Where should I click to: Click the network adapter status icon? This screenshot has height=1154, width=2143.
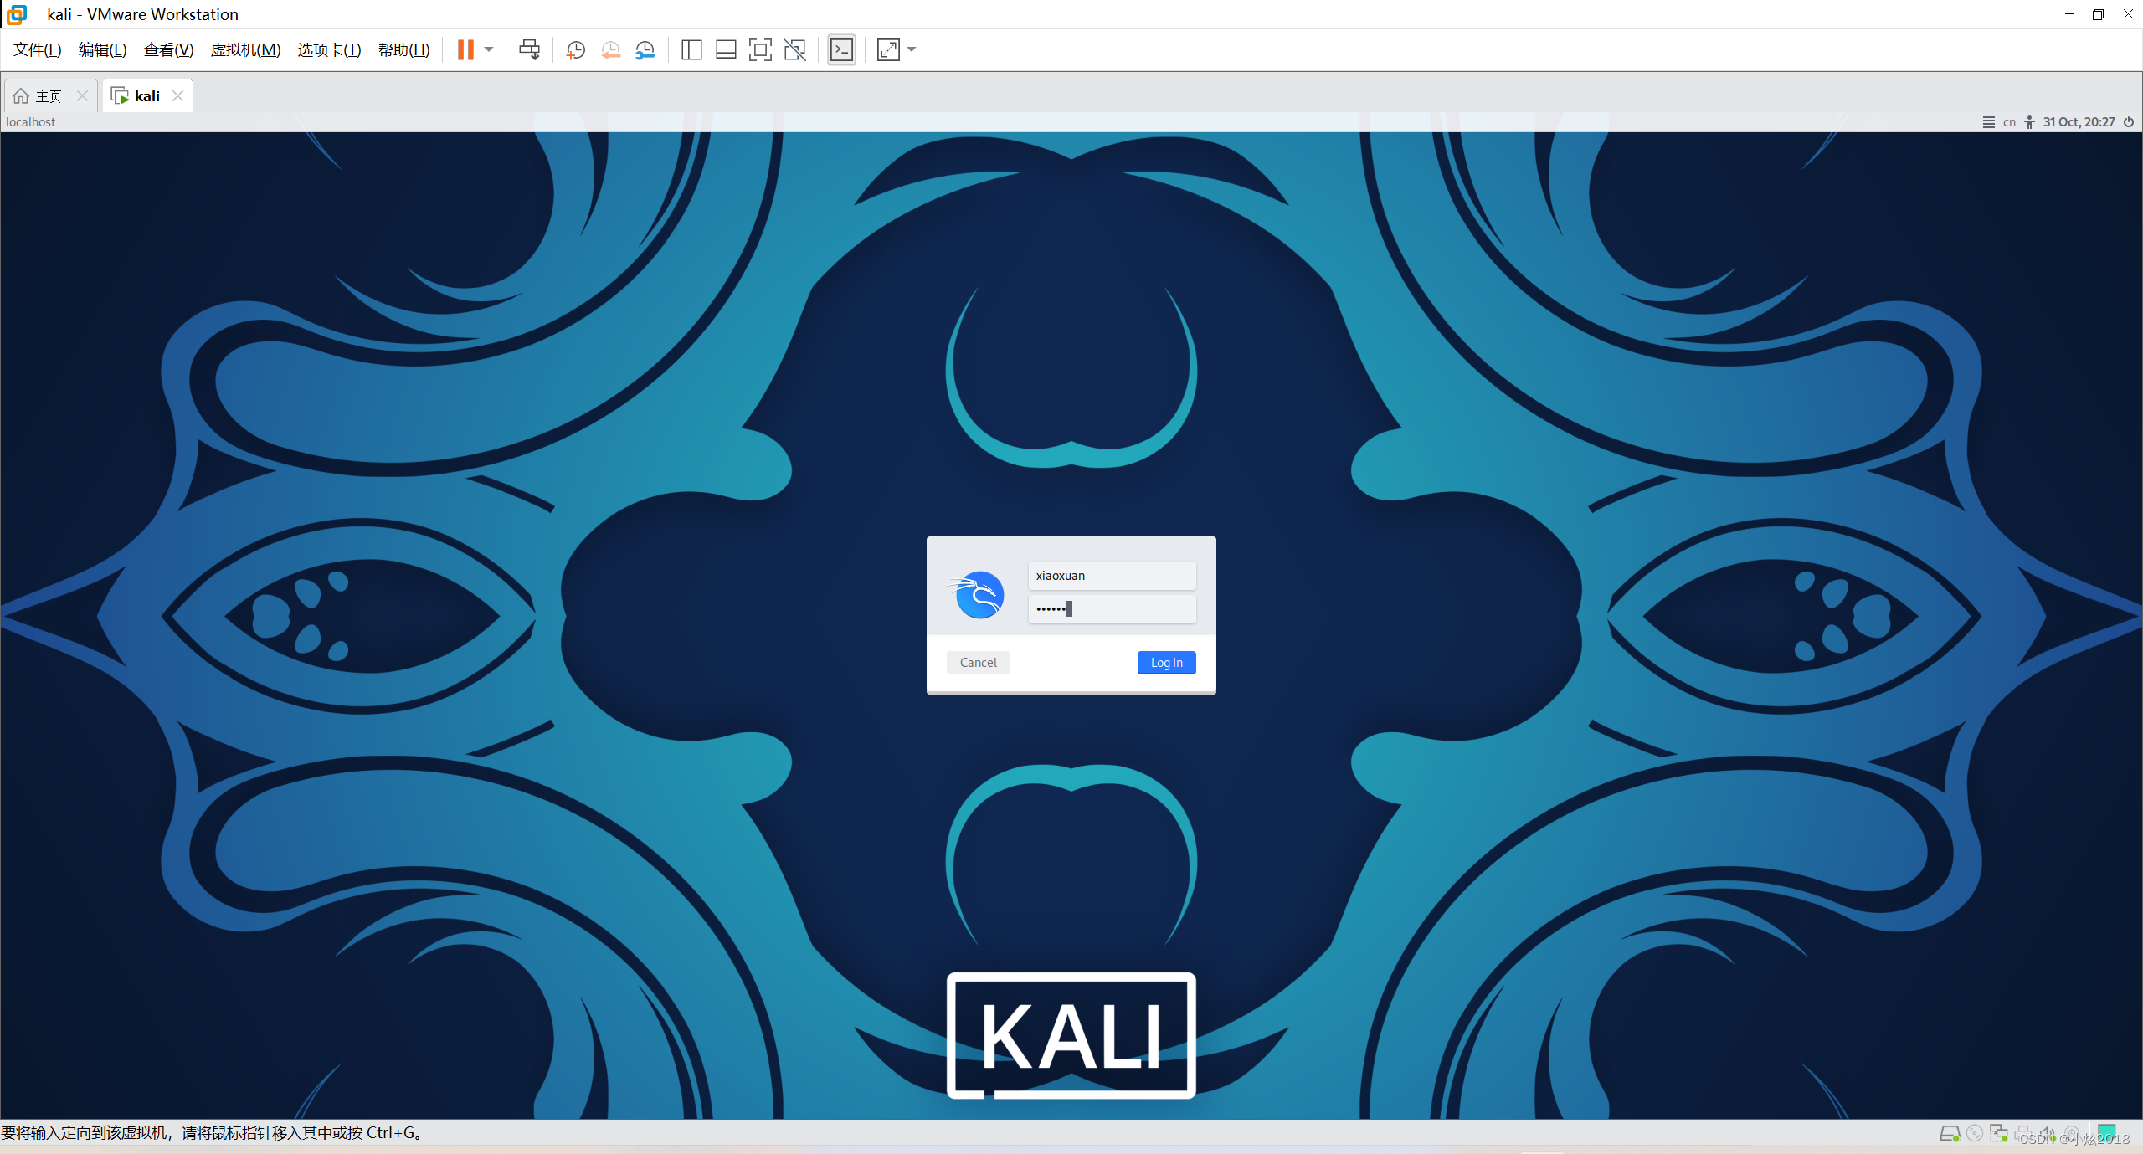[x=1999, y=1134]
